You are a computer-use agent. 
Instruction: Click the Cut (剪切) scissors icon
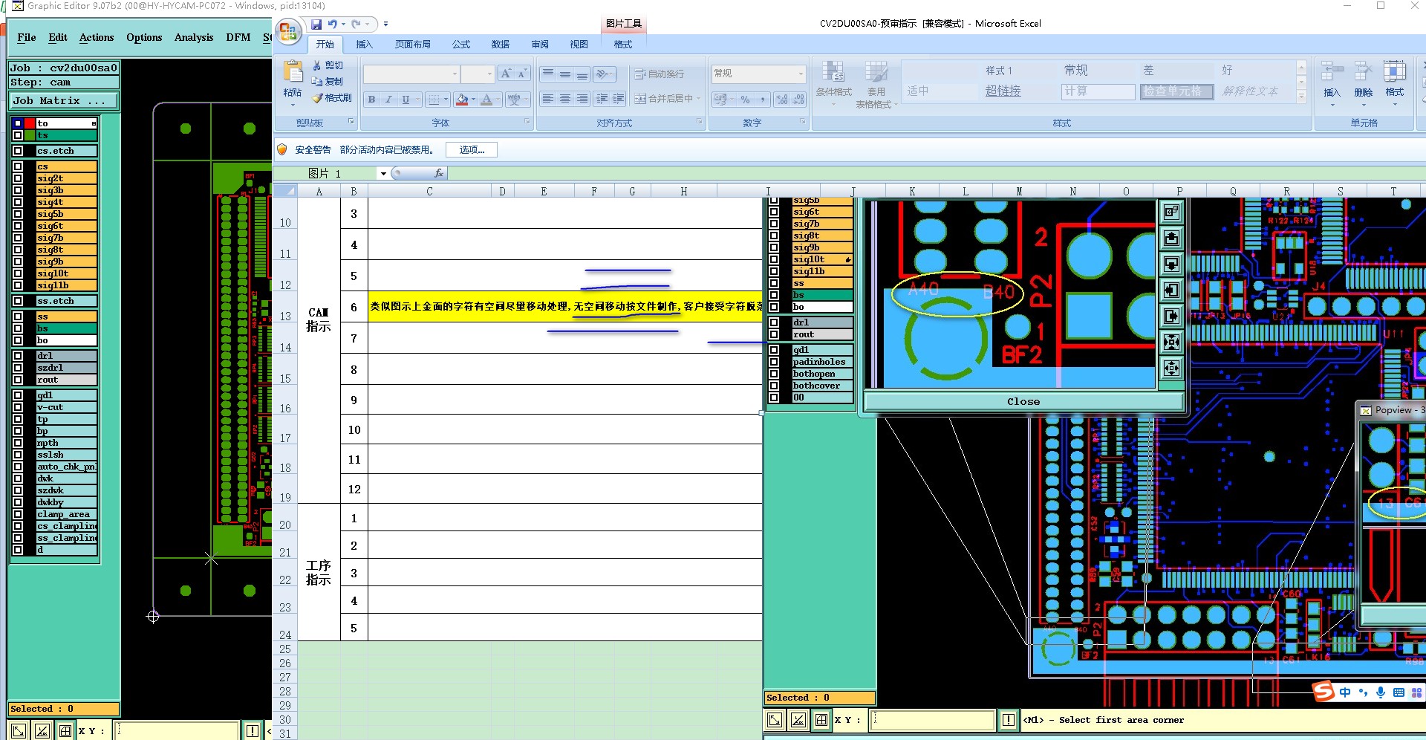(317, 65)
